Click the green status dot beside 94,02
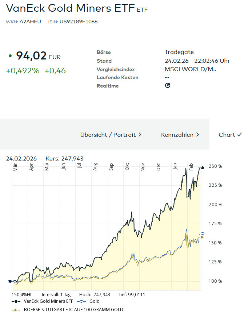 click(x=10, y=56)
